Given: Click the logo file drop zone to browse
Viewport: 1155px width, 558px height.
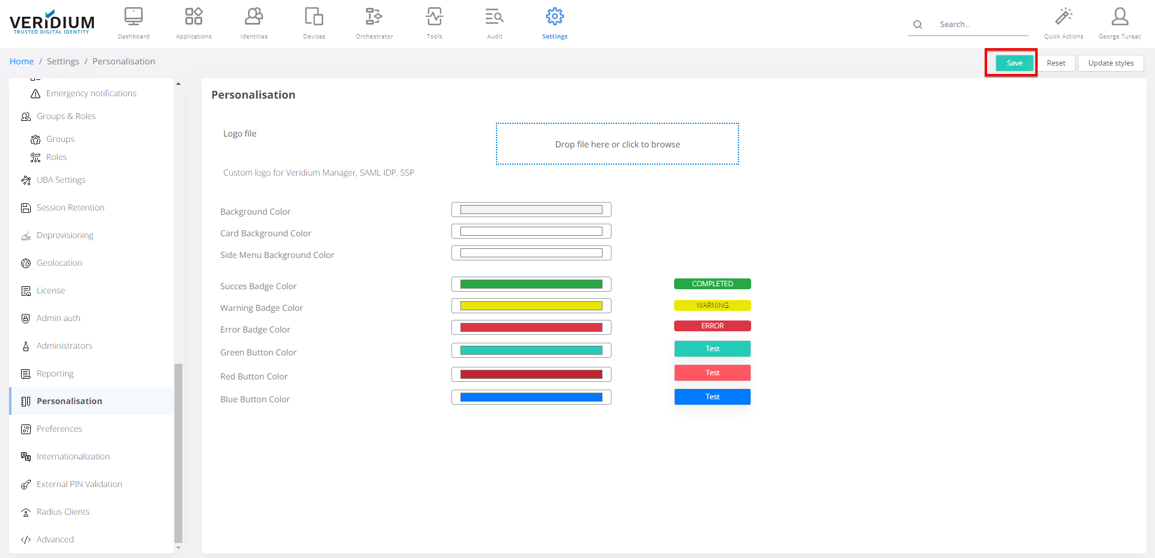Looking at the screenshot, I should 617,144.
